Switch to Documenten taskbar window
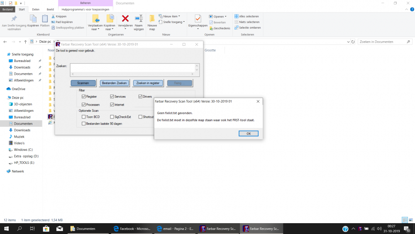The height and width of the screenshot is (234, 415). pos(88,229)
